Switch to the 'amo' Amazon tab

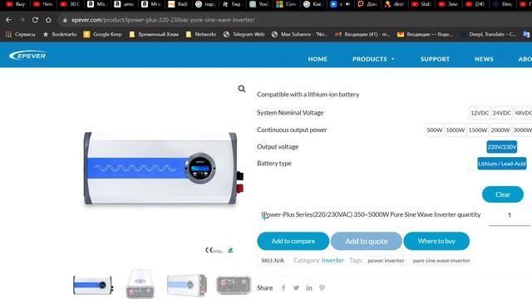(x=124, y=4)
